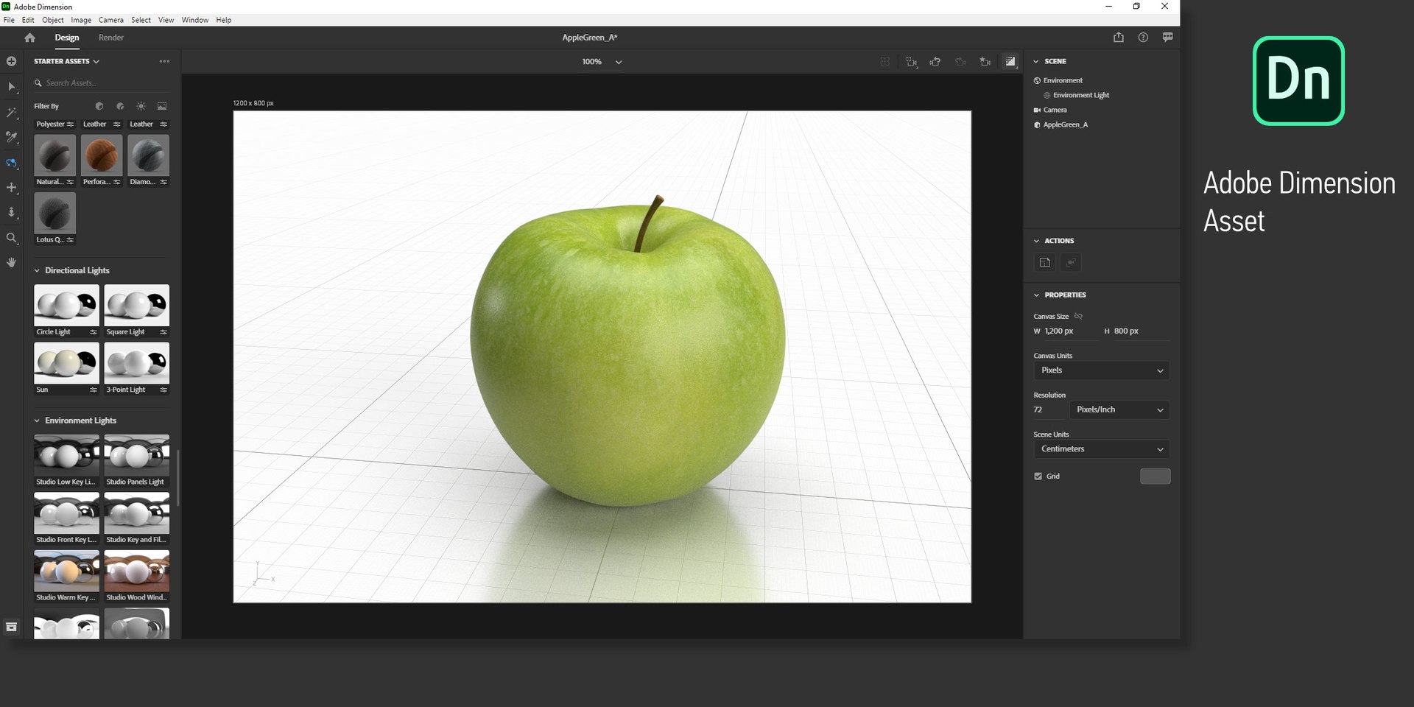Viewport: 1414px width, 707px height.
Task: Toggle the Grid checkbox
Action: tap(1038, 476)
